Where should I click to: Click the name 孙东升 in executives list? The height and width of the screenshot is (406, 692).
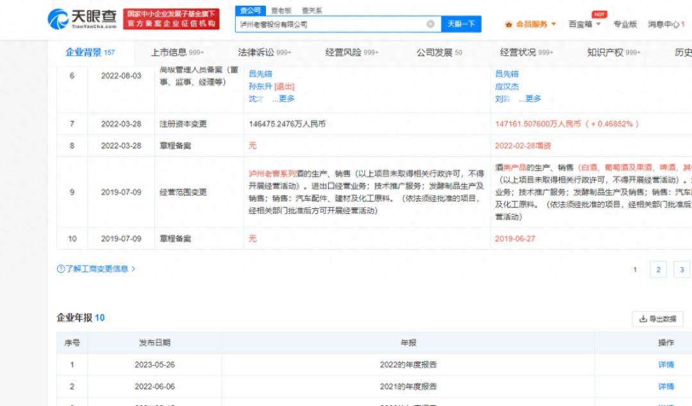(x=260, y=86)
